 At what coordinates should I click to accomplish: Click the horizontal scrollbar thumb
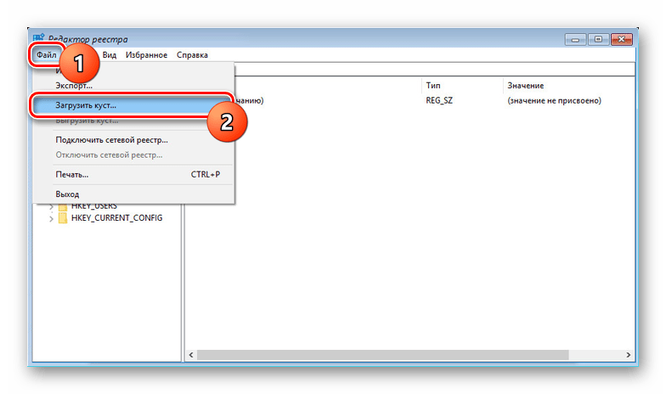coord(382,355)
